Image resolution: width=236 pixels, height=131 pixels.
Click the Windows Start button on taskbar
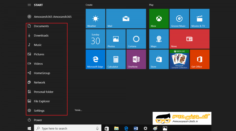click(29, 128)
